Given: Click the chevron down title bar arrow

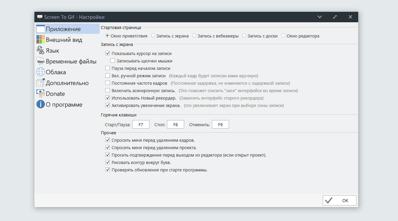Looking at the screenshot, I should [320, 17].
